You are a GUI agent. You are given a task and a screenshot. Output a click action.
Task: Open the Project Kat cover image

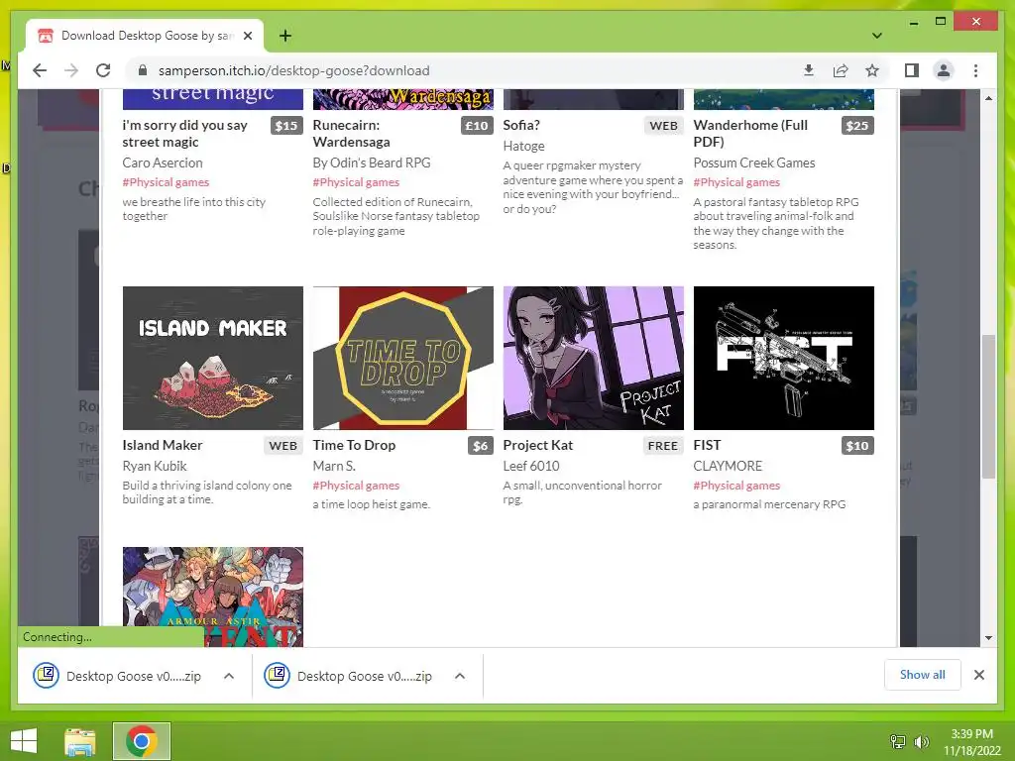[x=593, y=358]
